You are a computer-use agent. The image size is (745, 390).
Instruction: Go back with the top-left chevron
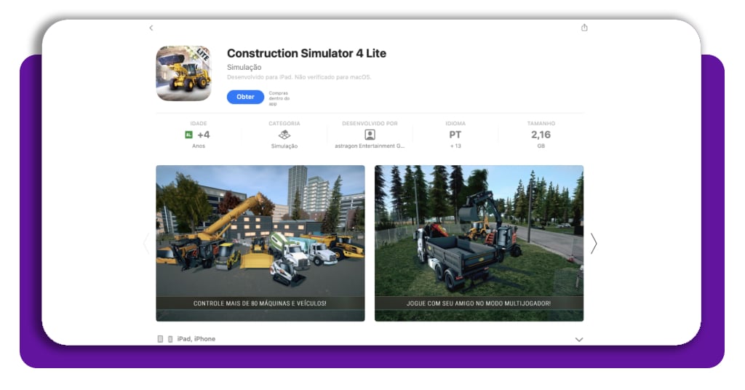coord(151,28)
